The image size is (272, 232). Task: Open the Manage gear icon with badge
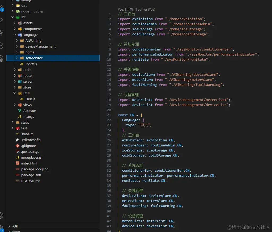[2, 228]
